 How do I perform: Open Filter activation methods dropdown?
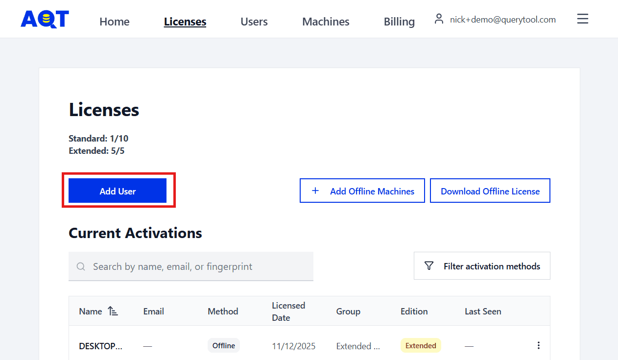click(x=482, y=266)
